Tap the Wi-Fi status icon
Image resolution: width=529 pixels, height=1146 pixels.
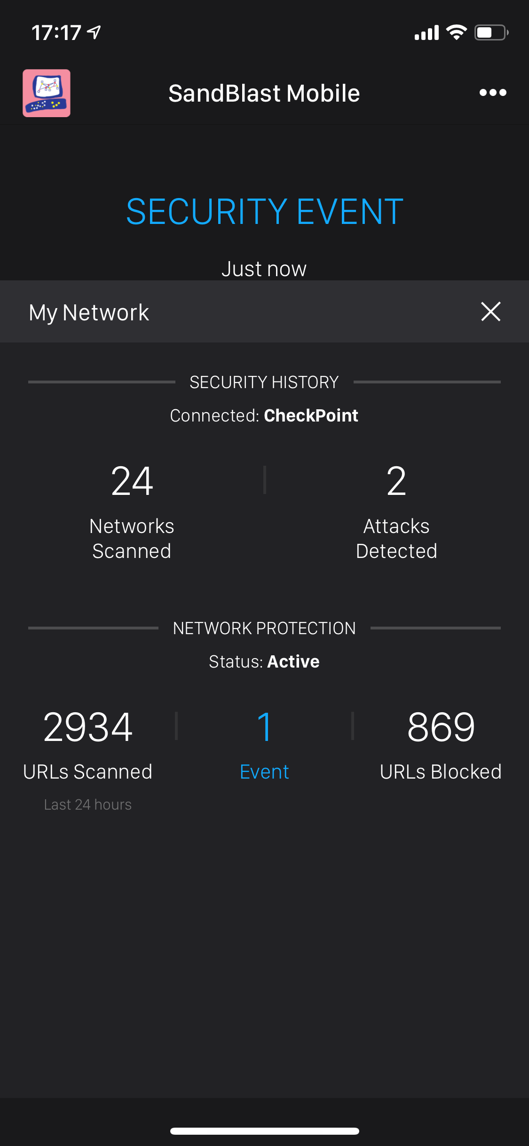(456, 32)
